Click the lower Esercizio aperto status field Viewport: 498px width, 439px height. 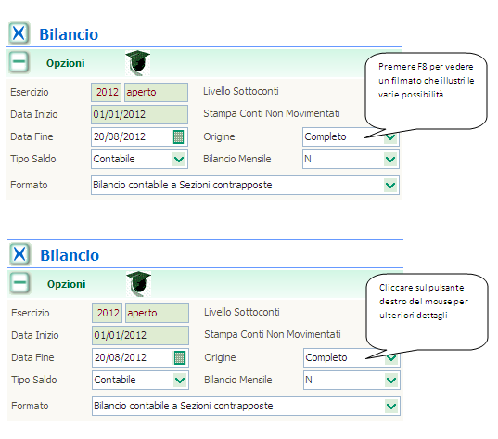[x=158, y=313]
